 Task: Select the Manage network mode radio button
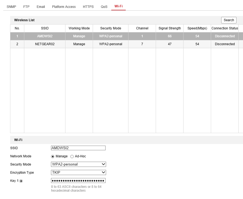coord(53,157)
